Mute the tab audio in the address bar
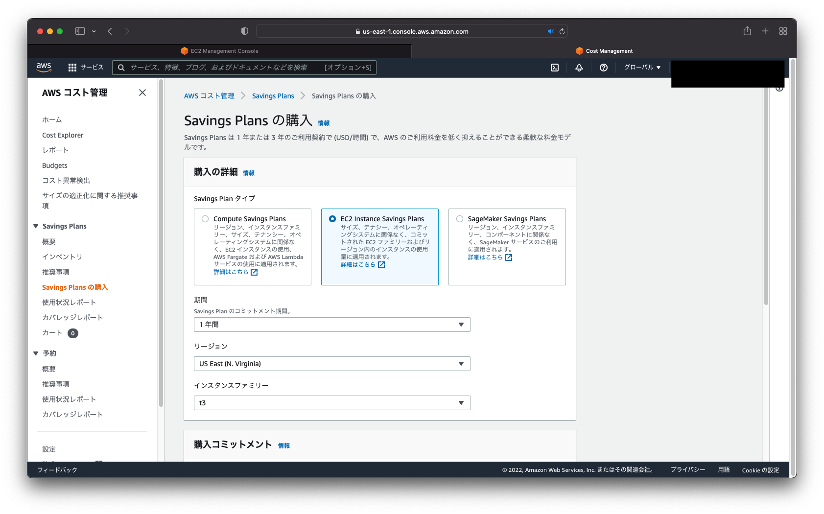The width and height of the screenshot is (824, 514). pyautogui.click(x=551, y=31)
